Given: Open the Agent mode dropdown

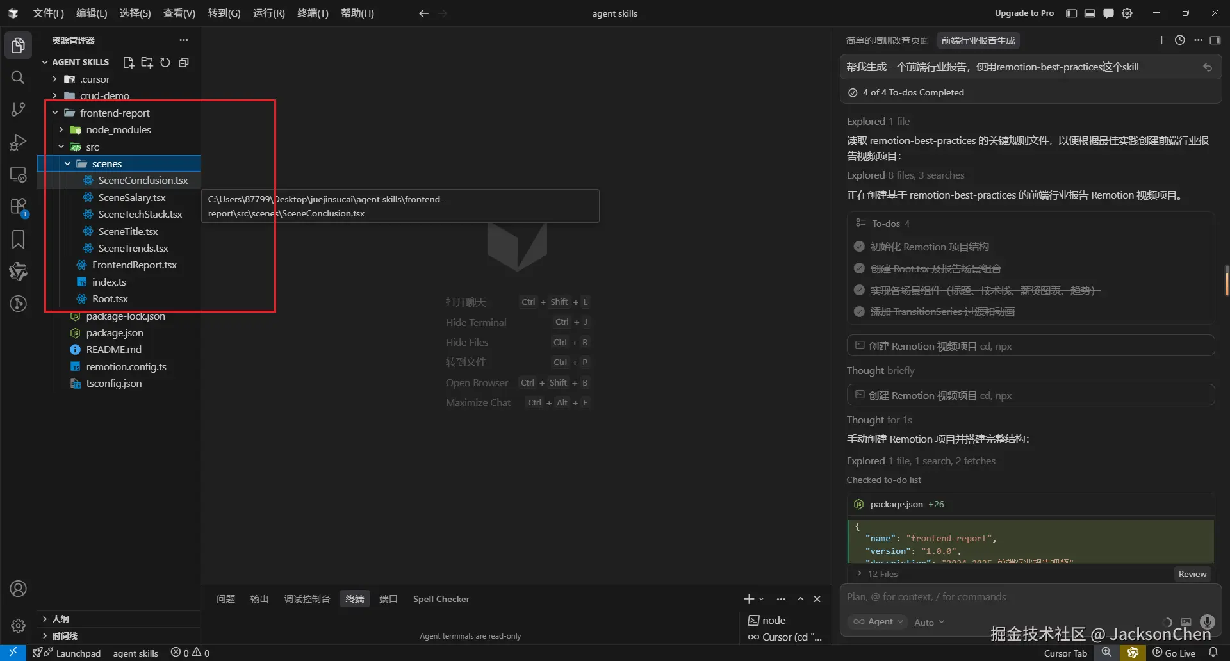Looking at the screenshot, I should 878,622.
